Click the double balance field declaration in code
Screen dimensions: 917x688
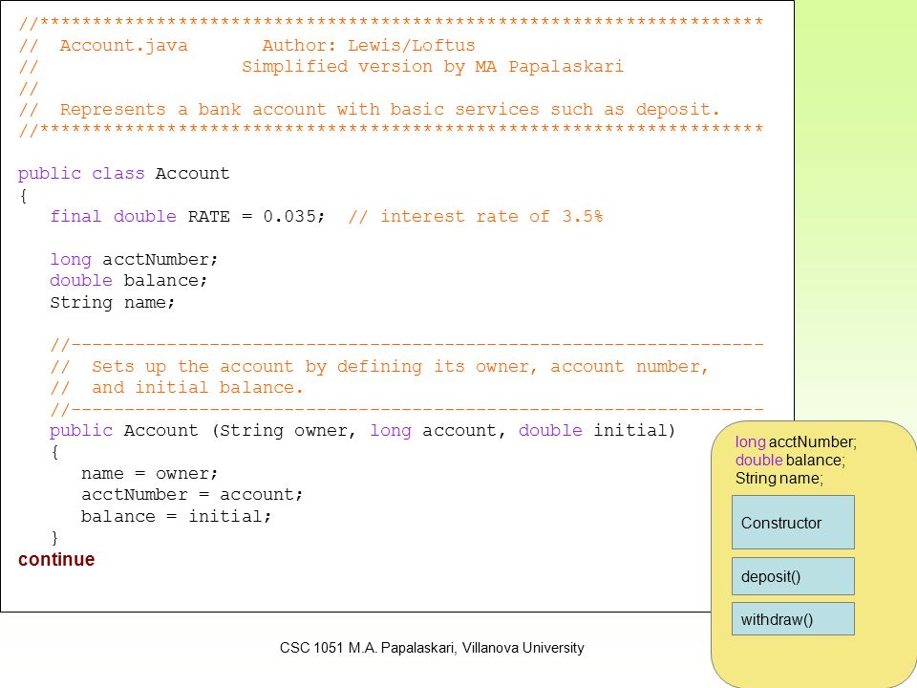pyautogui.click(x=129, y=281)
